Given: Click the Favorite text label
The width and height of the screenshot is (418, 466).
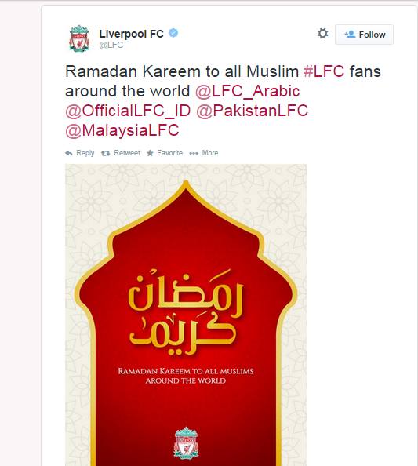Looking at the screenshot, I should 170,153.
